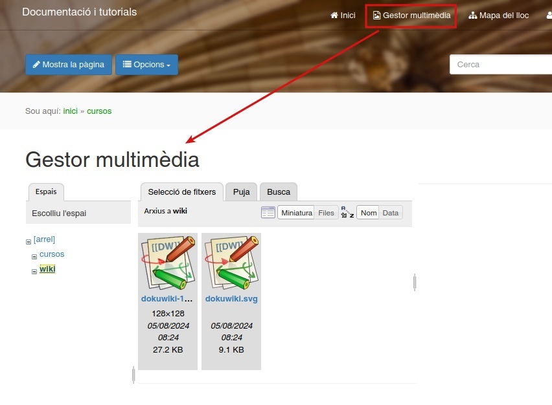
Task: Click the list icon on Opcions button
Action: pos(127,64)
